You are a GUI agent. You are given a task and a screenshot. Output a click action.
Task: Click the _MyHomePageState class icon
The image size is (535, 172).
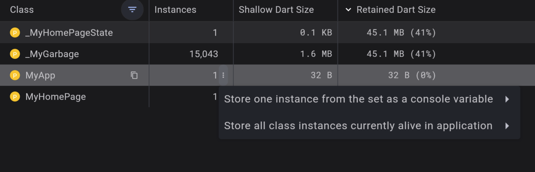15,33
